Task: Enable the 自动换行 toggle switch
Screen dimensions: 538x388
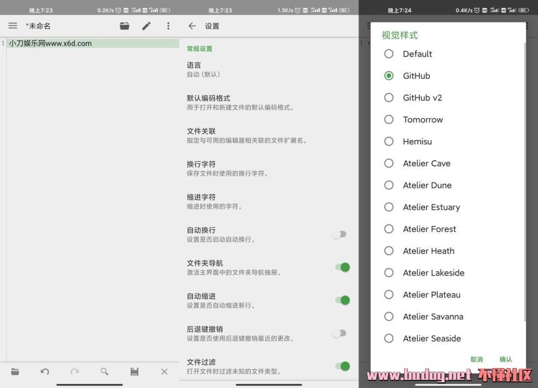Action: [x=340, y=234]
